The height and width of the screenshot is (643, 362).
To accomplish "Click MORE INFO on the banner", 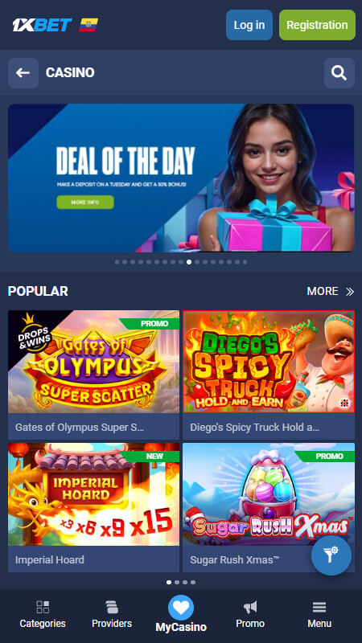I will click(85, 203).
